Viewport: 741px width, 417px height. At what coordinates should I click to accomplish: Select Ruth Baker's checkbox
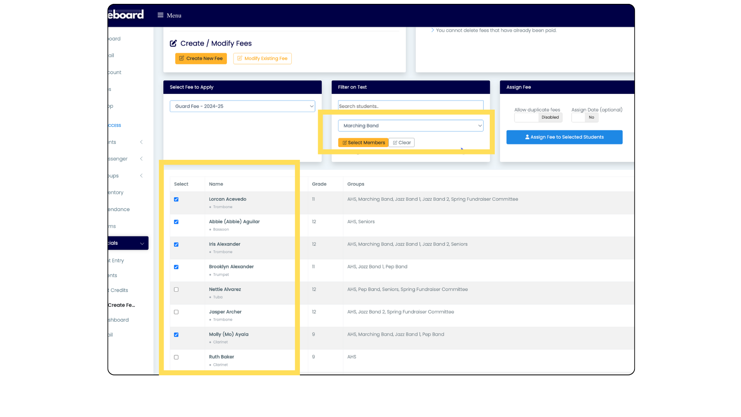coord(176,357)
